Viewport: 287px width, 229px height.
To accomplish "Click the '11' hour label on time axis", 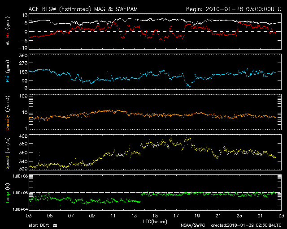I will coord(113,216).
